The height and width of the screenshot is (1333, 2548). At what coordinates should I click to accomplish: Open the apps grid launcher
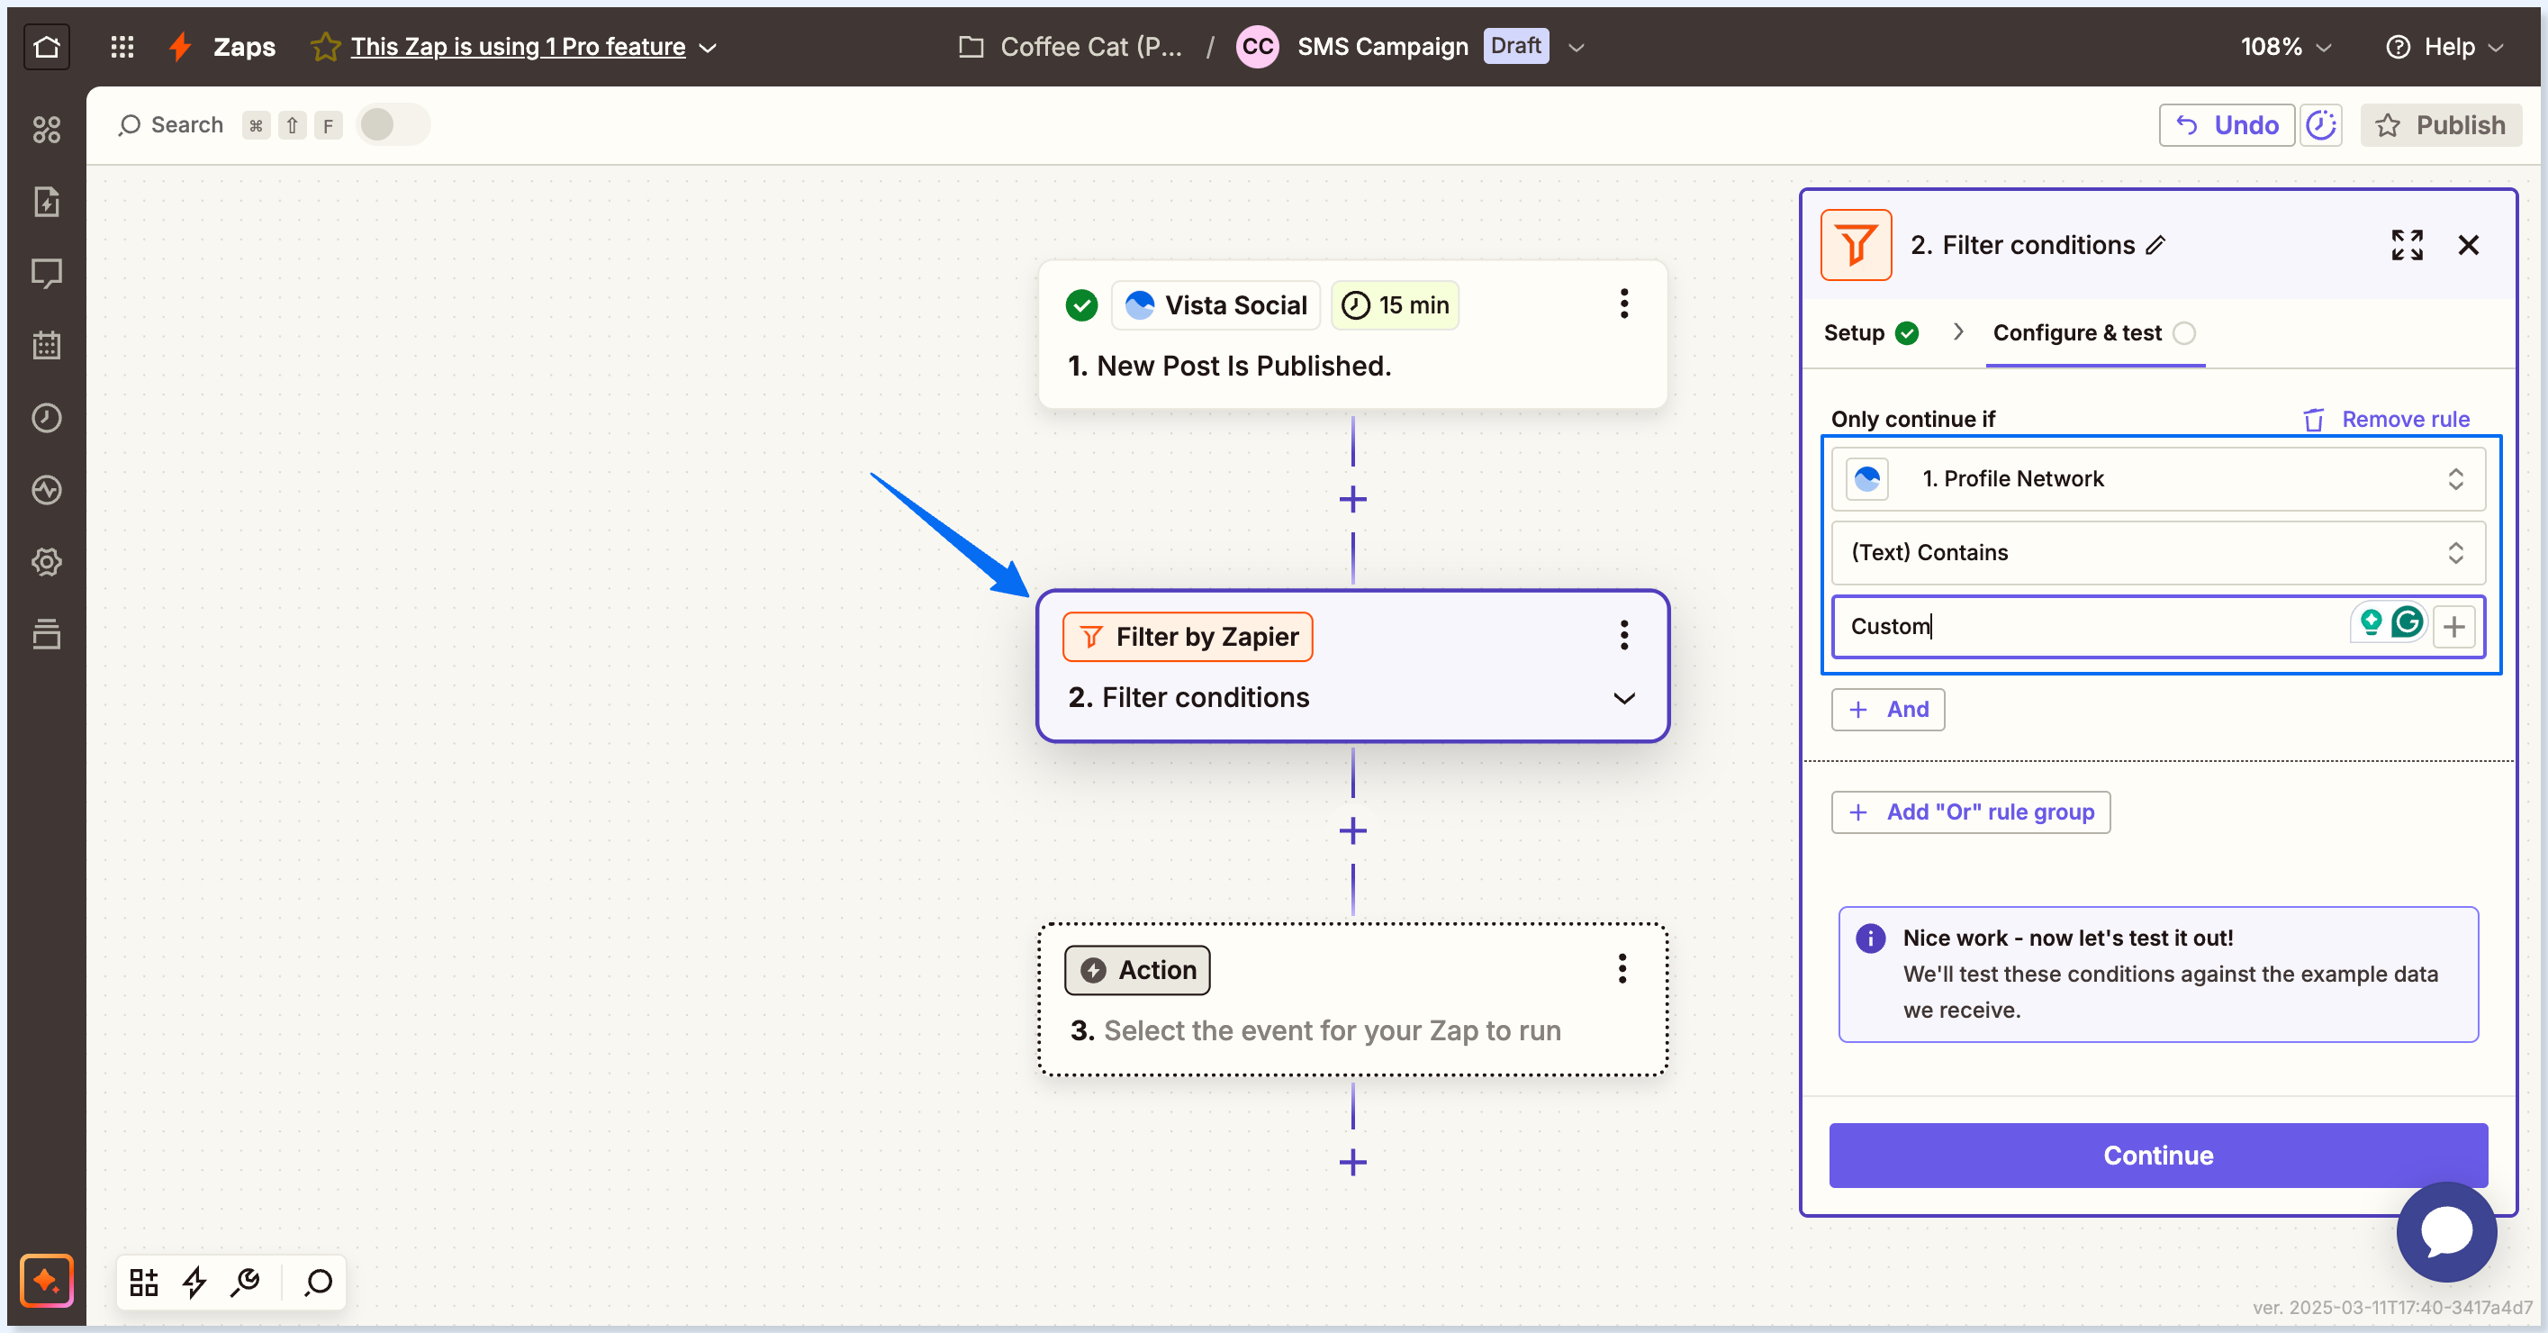[x=122, y=47]
